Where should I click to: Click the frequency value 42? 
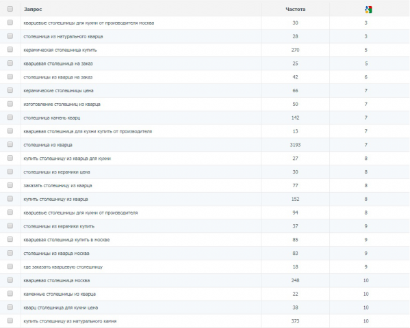tap(295, 77)
